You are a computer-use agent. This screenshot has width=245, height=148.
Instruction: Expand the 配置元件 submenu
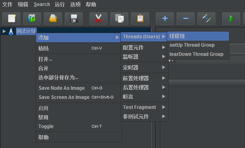(144, 47)
